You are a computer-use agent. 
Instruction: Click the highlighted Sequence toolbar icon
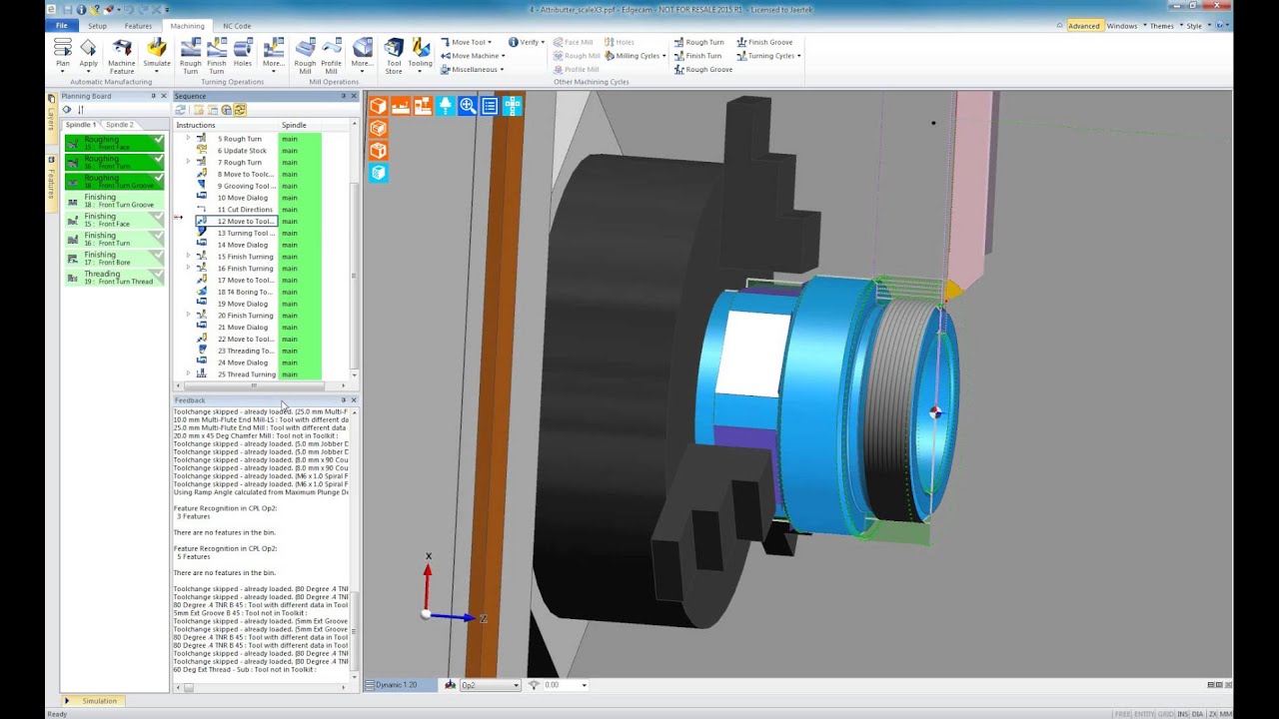click(241, 110)
